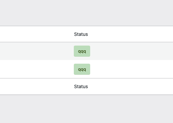Viewport: 173px width, 123px height.
Task: Click the Status column header at top
Action: coord(81,34)
